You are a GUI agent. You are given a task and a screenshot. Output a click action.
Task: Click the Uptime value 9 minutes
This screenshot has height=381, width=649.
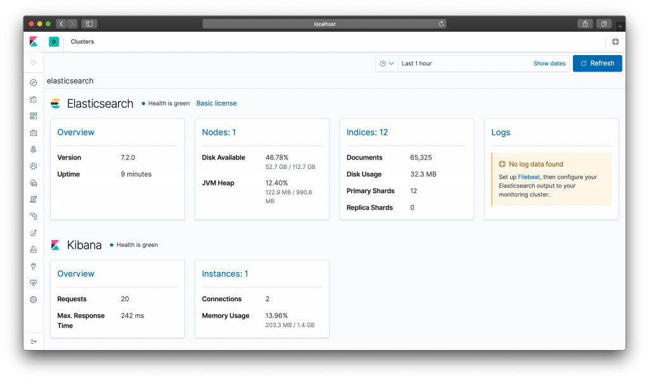click(x=136, y=174)
